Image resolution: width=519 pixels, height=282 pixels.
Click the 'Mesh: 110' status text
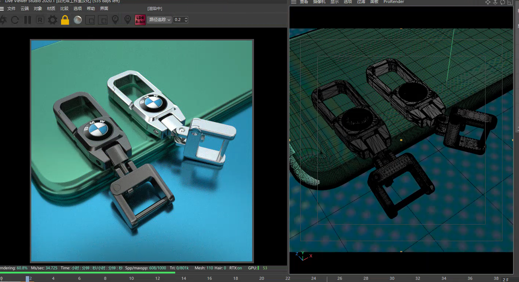204,268
